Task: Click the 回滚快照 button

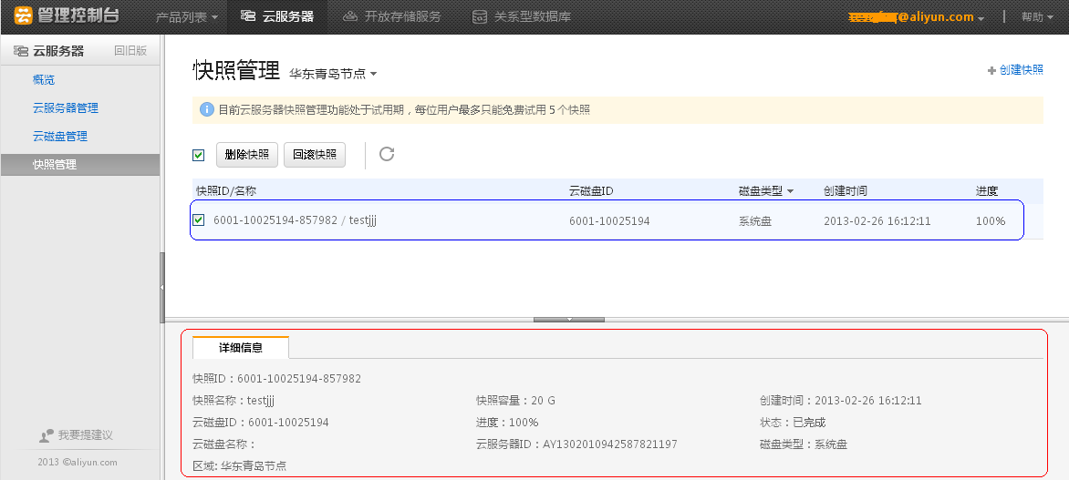Action: (x=315, y=155)
